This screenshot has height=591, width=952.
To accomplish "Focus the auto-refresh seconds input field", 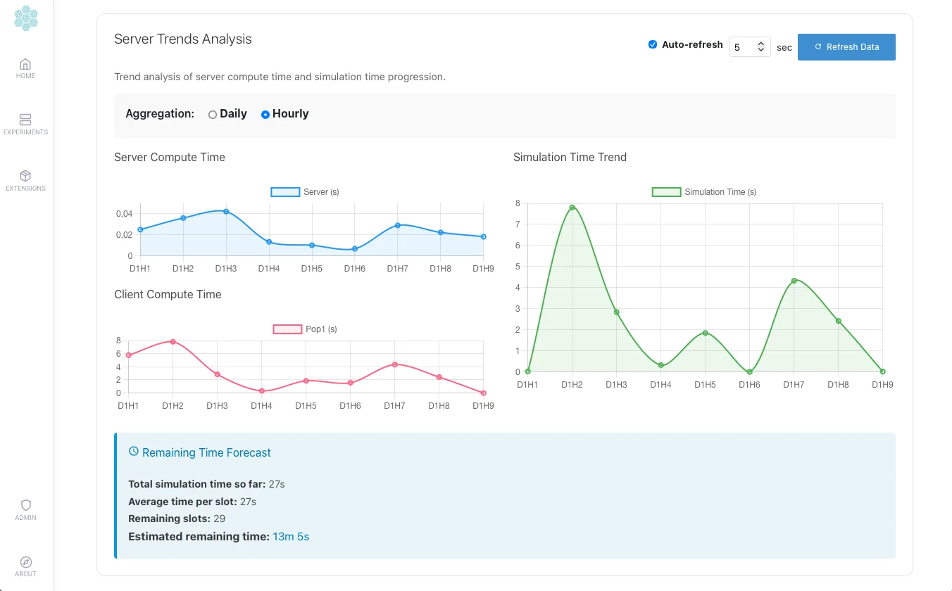I will coord(749,47).
